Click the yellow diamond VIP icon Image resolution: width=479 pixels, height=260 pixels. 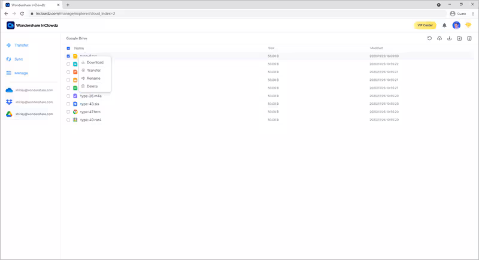point(468,25)
